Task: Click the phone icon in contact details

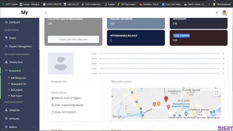Action: coord(52,112)
